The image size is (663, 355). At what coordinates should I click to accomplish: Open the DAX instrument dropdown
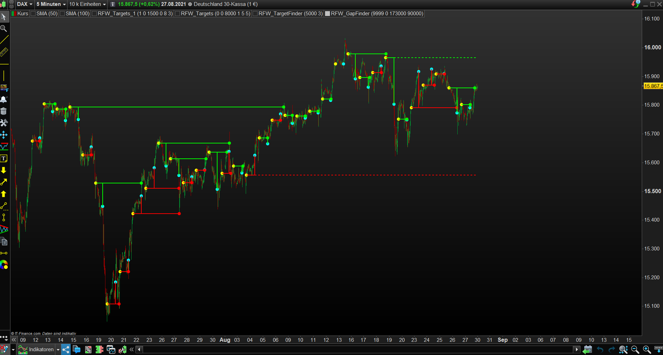tap(25, 4)
